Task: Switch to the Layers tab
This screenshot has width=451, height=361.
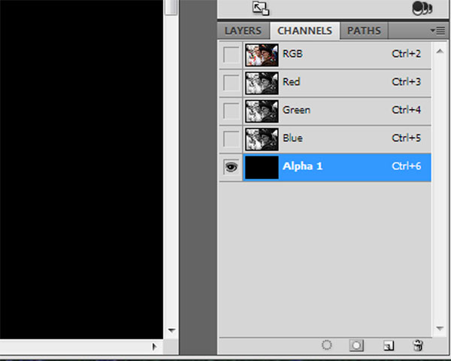Action: click(x=243, y=31)
